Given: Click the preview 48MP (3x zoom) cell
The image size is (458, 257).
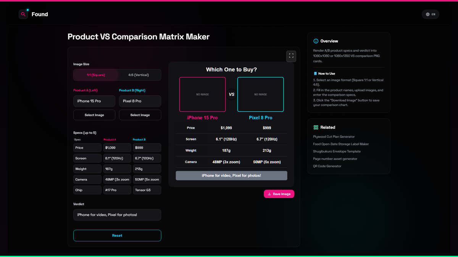Looking at the screenshot, I should point(226,162).
